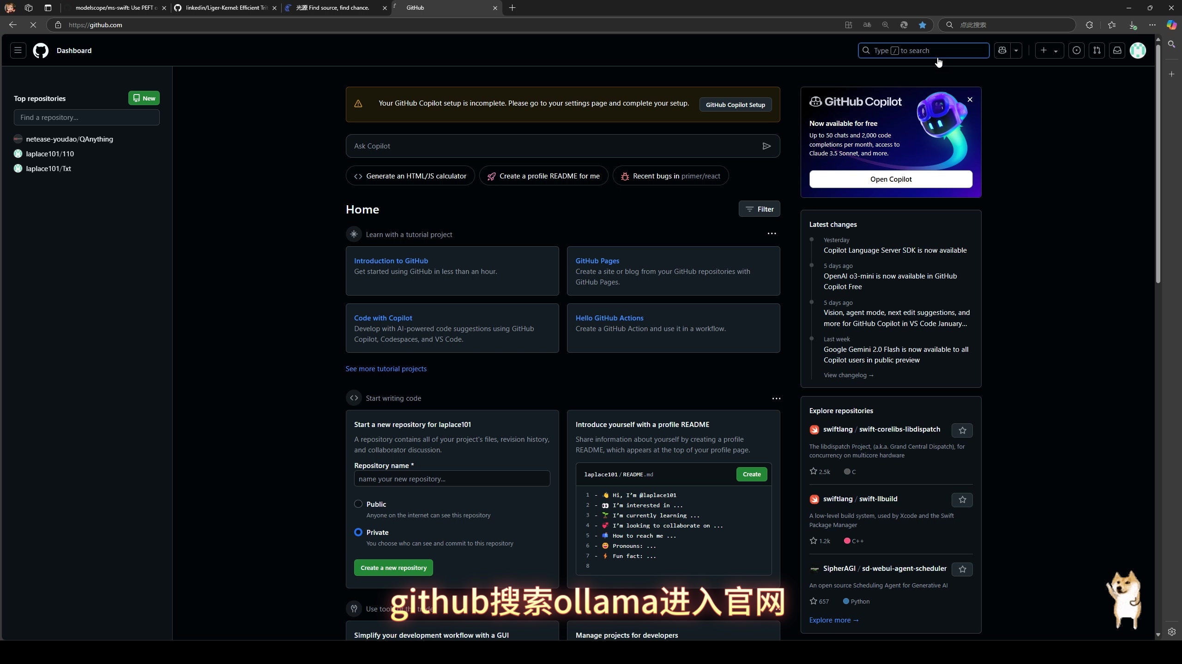
Task: Star swiftlang/swift-llbuild repository
Action: pyautogui.click(x=962, y=500)
